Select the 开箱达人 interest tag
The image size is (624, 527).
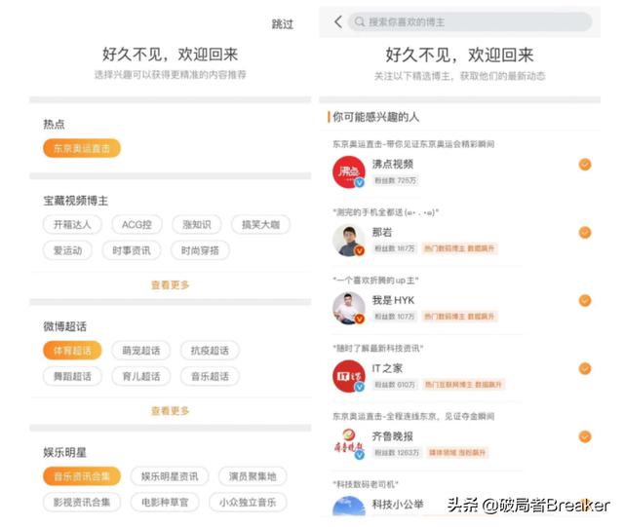72,225
